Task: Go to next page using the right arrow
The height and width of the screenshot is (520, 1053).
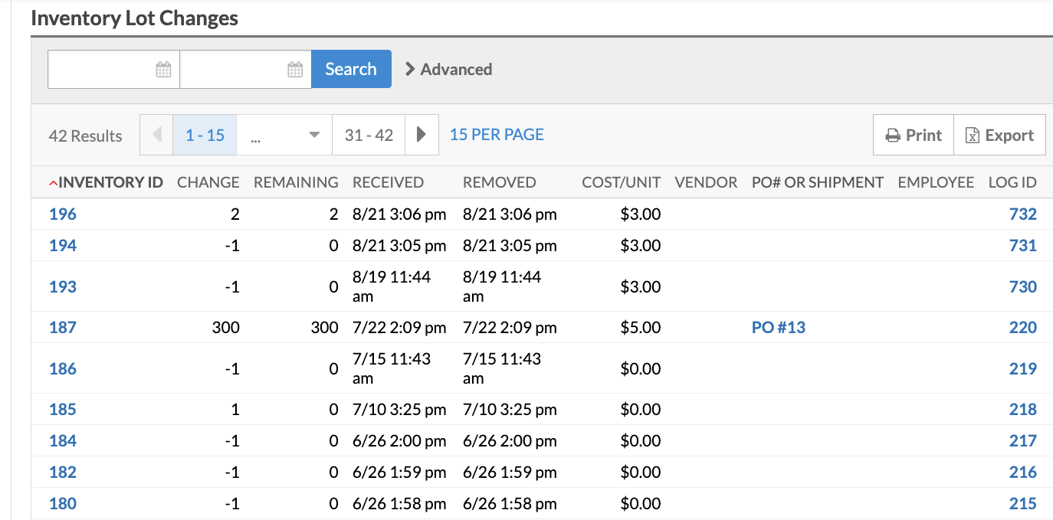Action: point(422,135)
